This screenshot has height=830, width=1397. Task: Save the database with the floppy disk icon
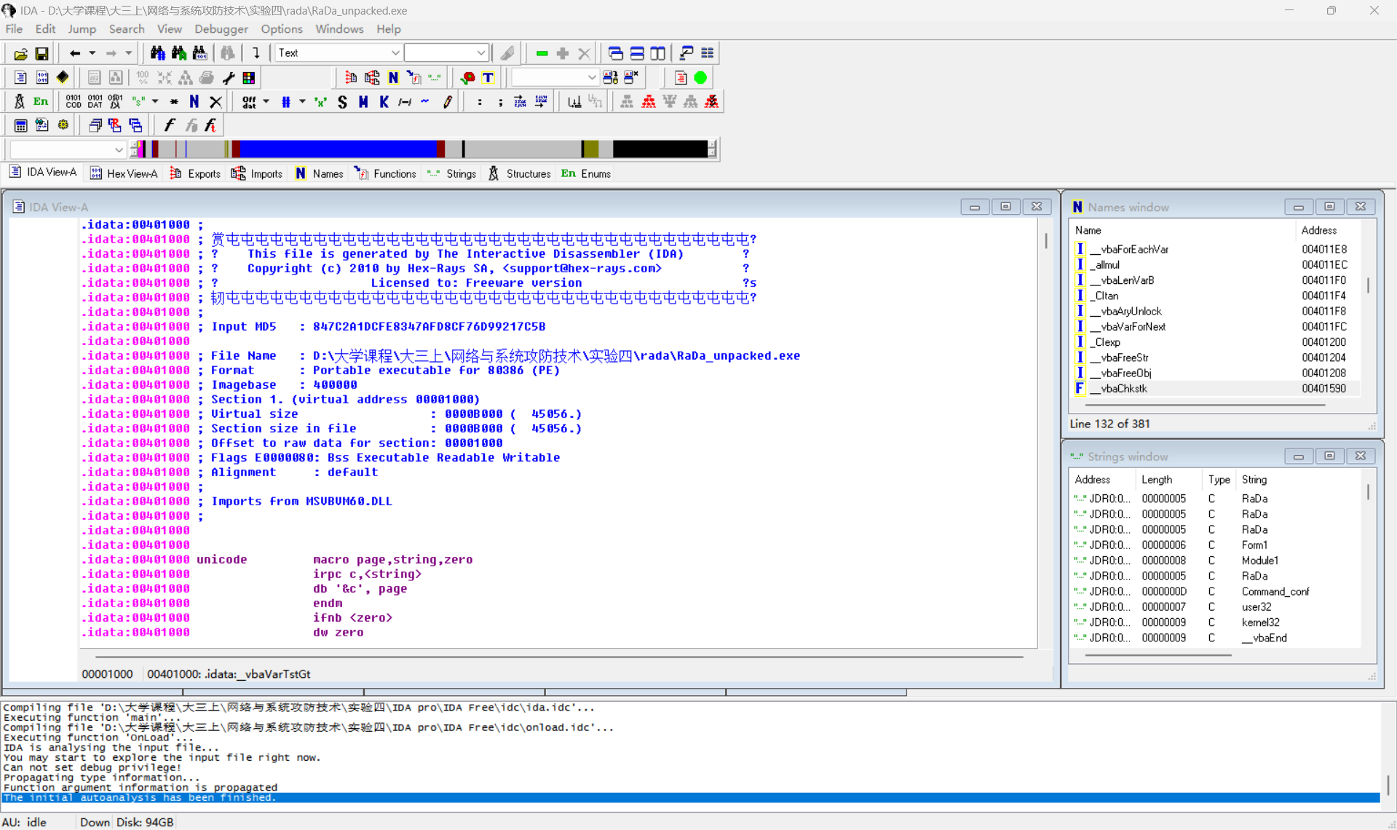click(41, 53)
